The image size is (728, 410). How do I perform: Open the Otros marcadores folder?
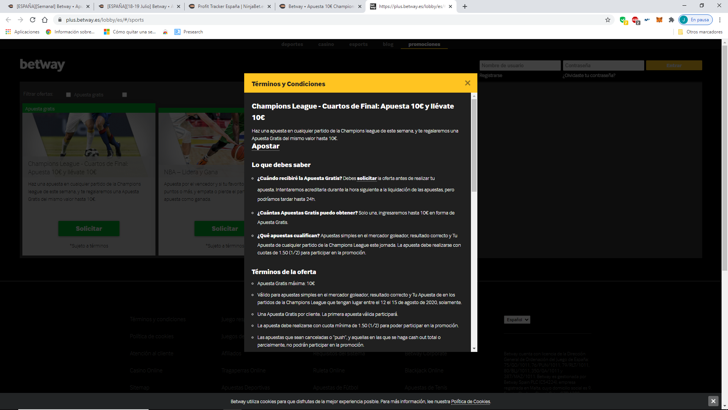pyautogui.click(x=700, y=32)
